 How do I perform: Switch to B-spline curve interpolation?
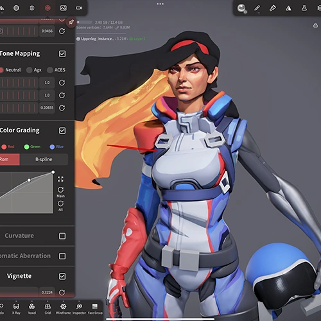[x=44, y=159]
